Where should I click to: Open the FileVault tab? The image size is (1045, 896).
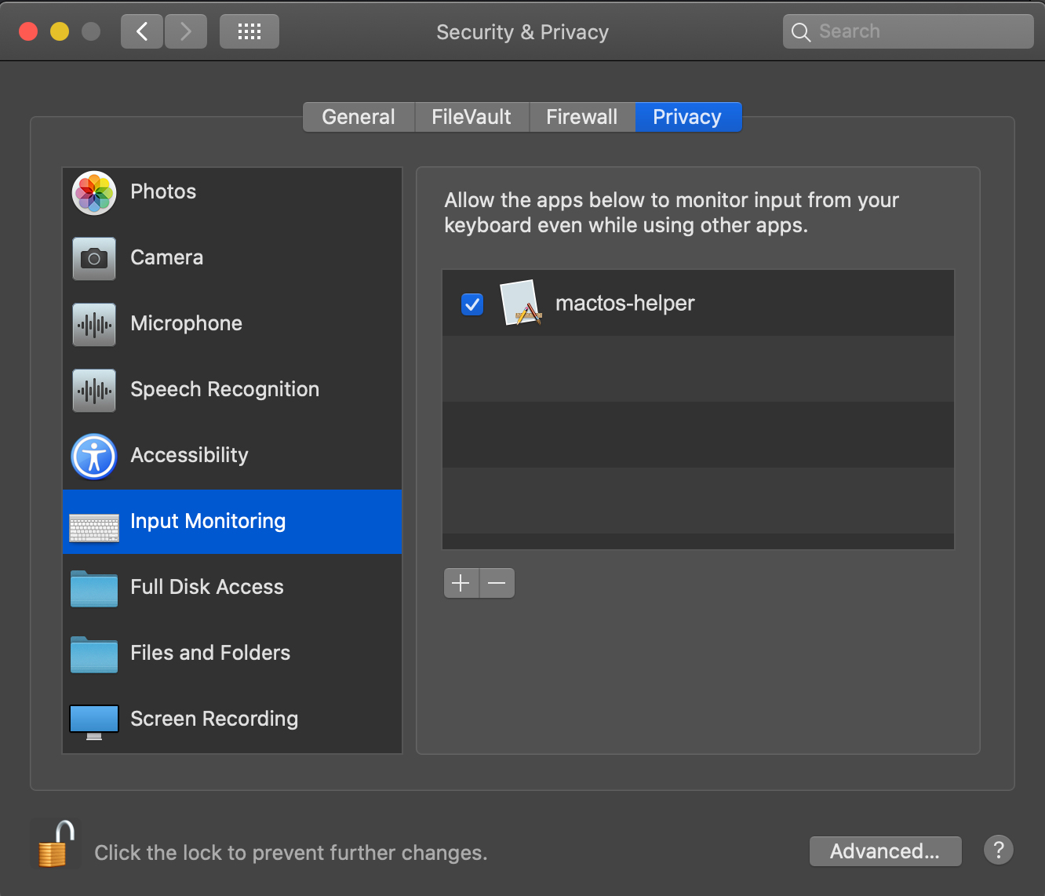pyautogui.click(x=472, y=117)
